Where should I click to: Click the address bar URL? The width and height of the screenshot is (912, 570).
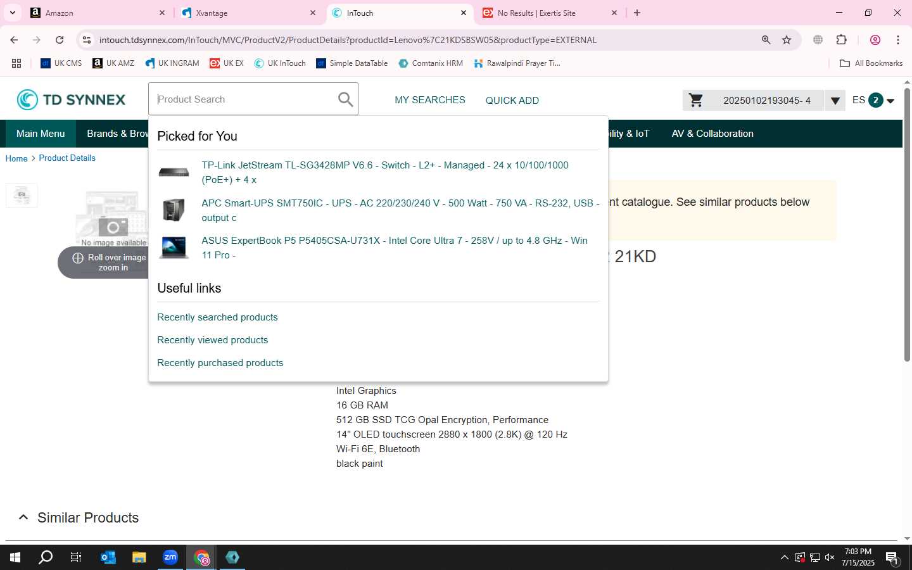click(x=348, y=40)
